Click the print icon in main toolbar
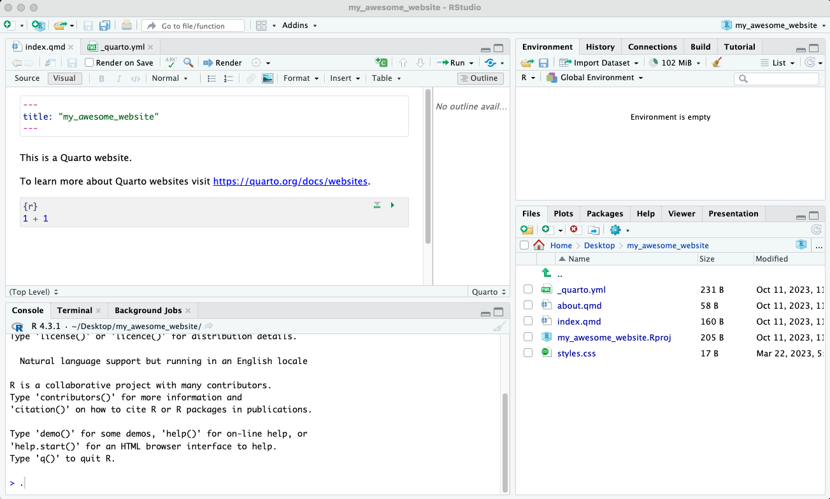The image size is (830, 499). [127, 25]
